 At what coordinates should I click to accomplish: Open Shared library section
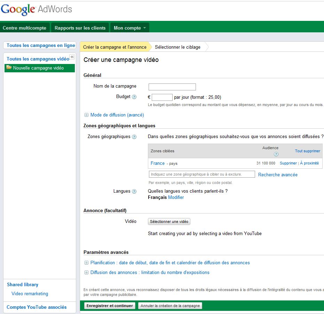[x=23, y=285]
